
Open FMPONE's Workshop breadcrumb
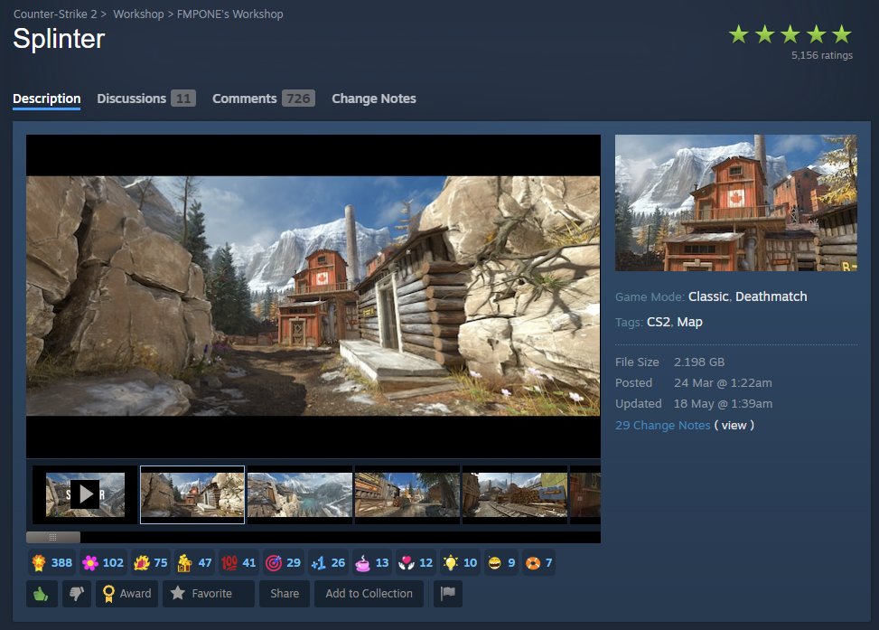tap(229, 14)
